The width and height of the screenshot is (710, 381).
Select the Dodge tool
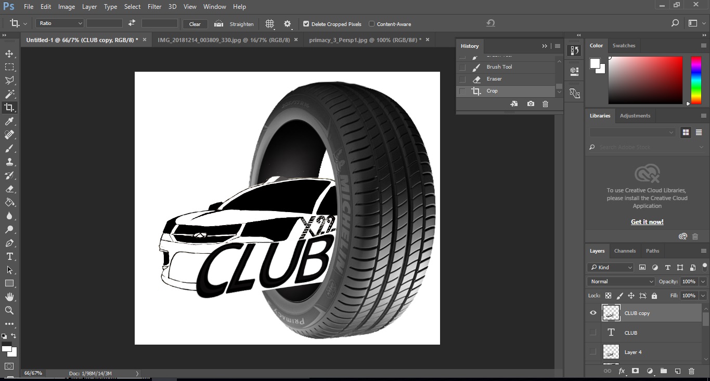[9, 229]
